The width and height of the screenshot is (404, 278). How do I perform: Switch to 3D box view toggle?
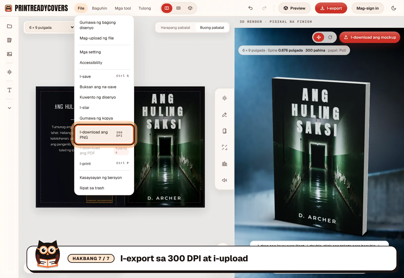190,8
